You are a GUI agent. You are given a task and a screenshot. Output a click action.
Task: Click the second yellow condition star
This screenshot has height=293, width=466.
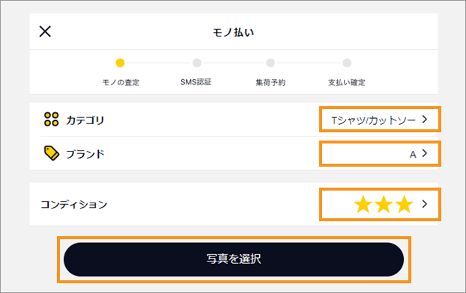click(384, 204)
